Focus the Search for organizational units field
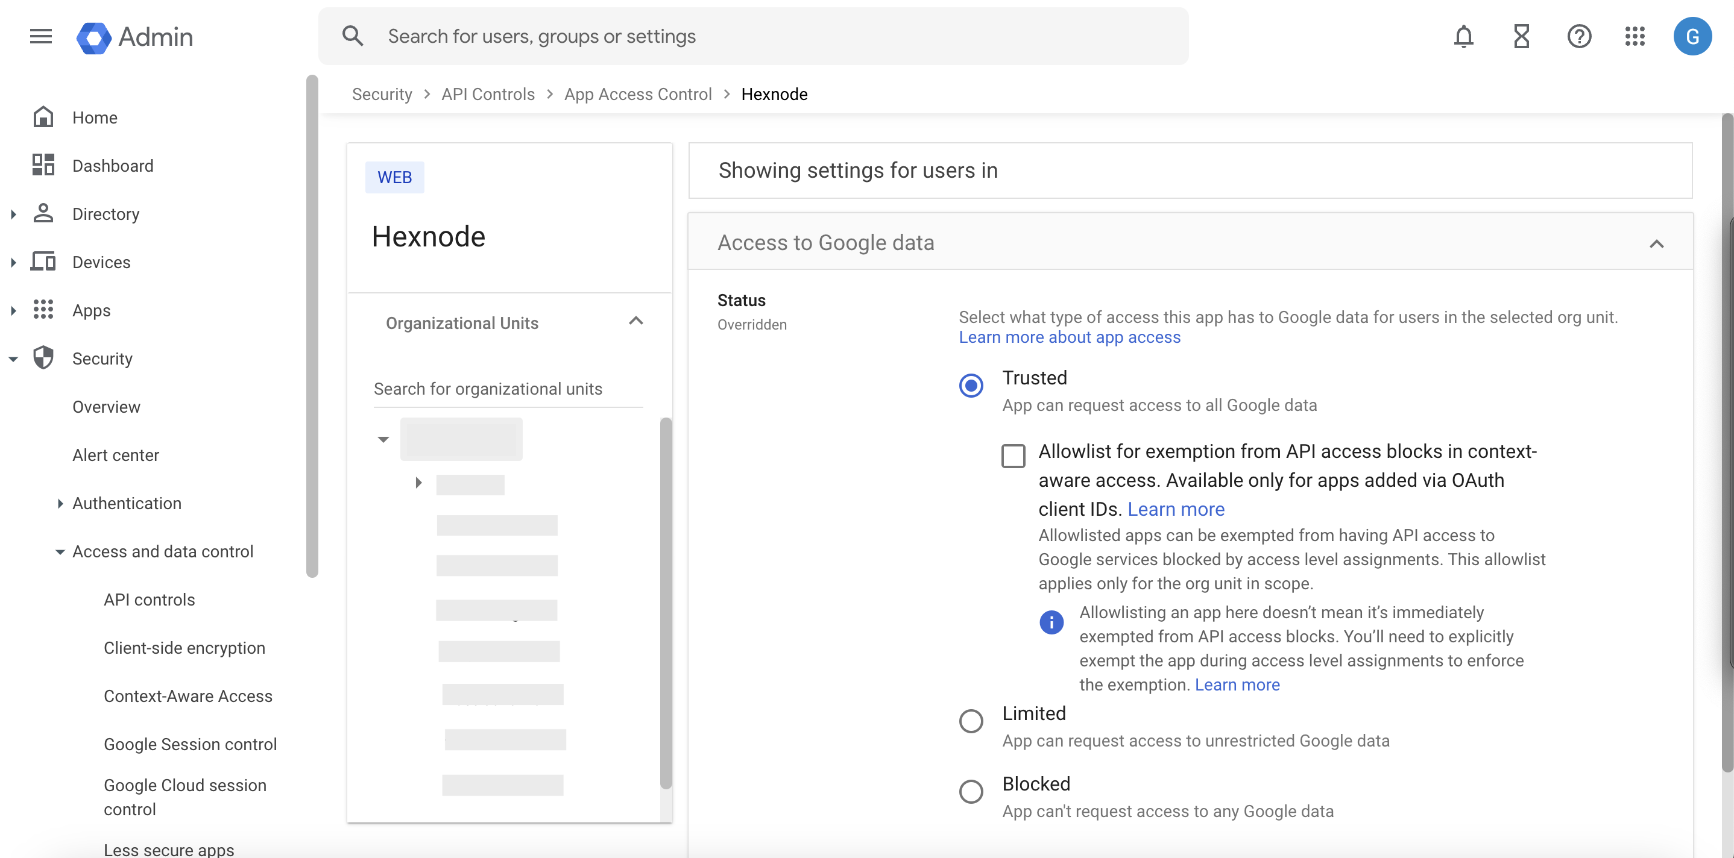 point(508,389)
